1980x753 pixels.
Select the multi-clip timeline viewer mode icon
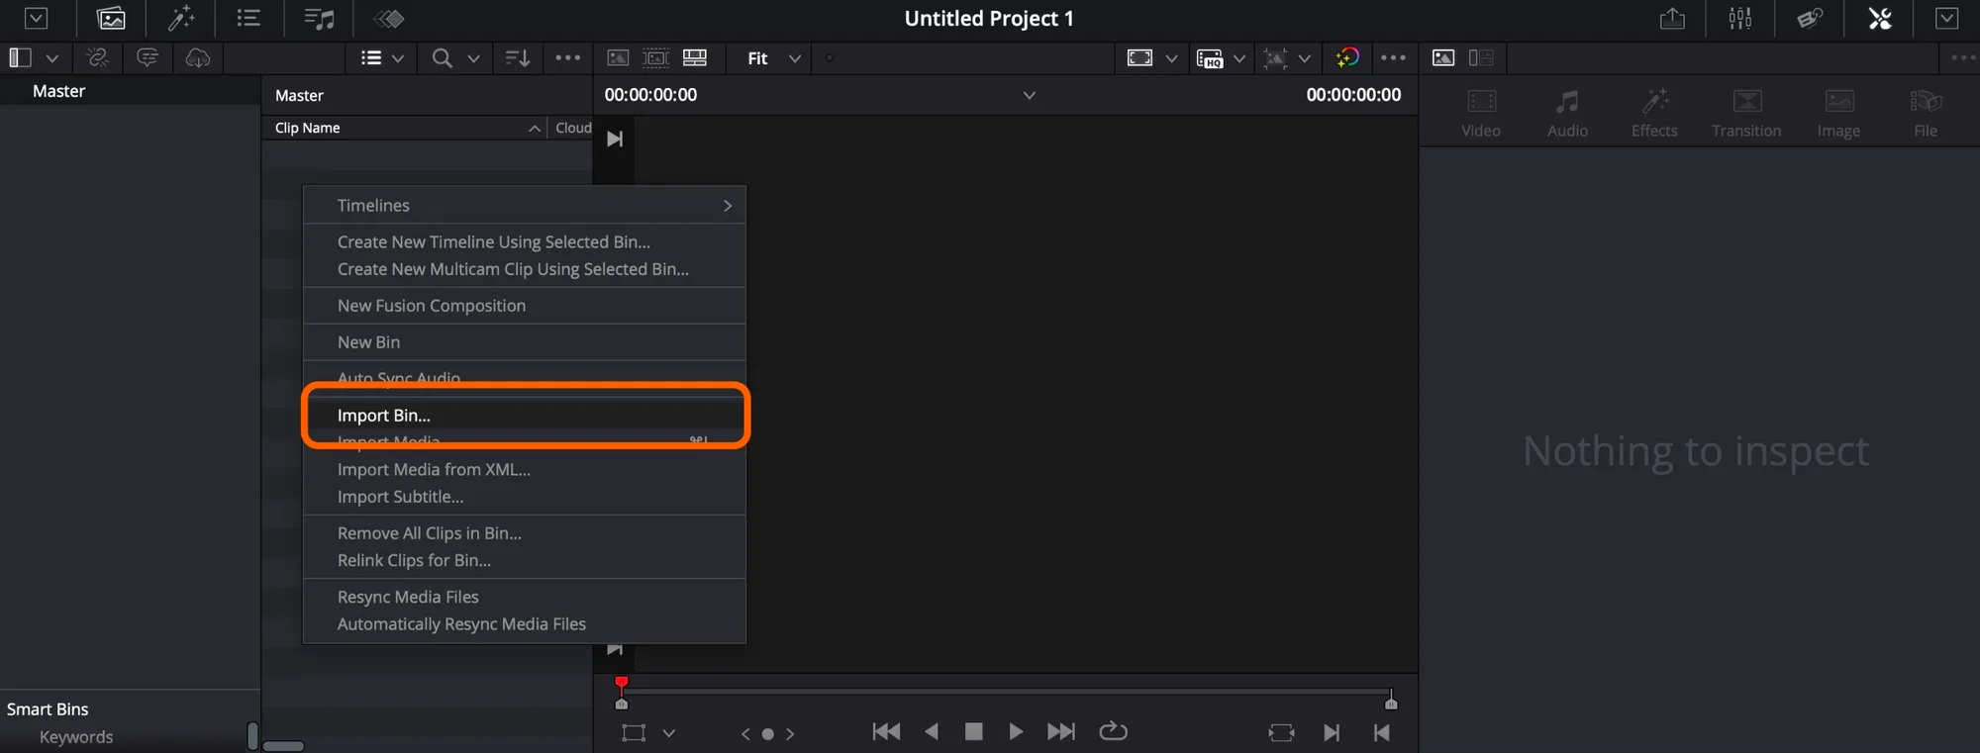(x=695, y=58)
